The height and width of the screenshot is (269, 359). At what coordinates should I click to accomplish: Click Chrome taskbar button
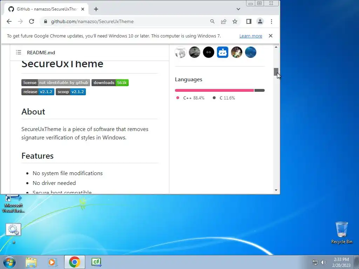(75, 262)
